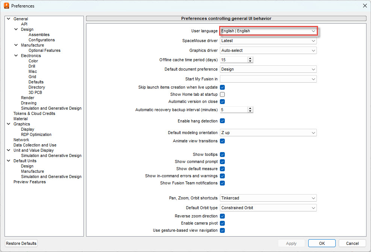
Task: Collapse the Default Units tree node
Action: coord(9,161)
